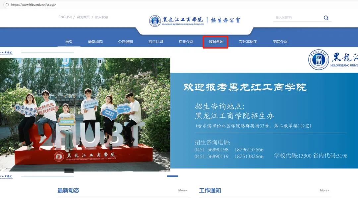Open More link beside 最新动态 heading
The width and height of the screenshot is (358, 205).
point(183,190)
